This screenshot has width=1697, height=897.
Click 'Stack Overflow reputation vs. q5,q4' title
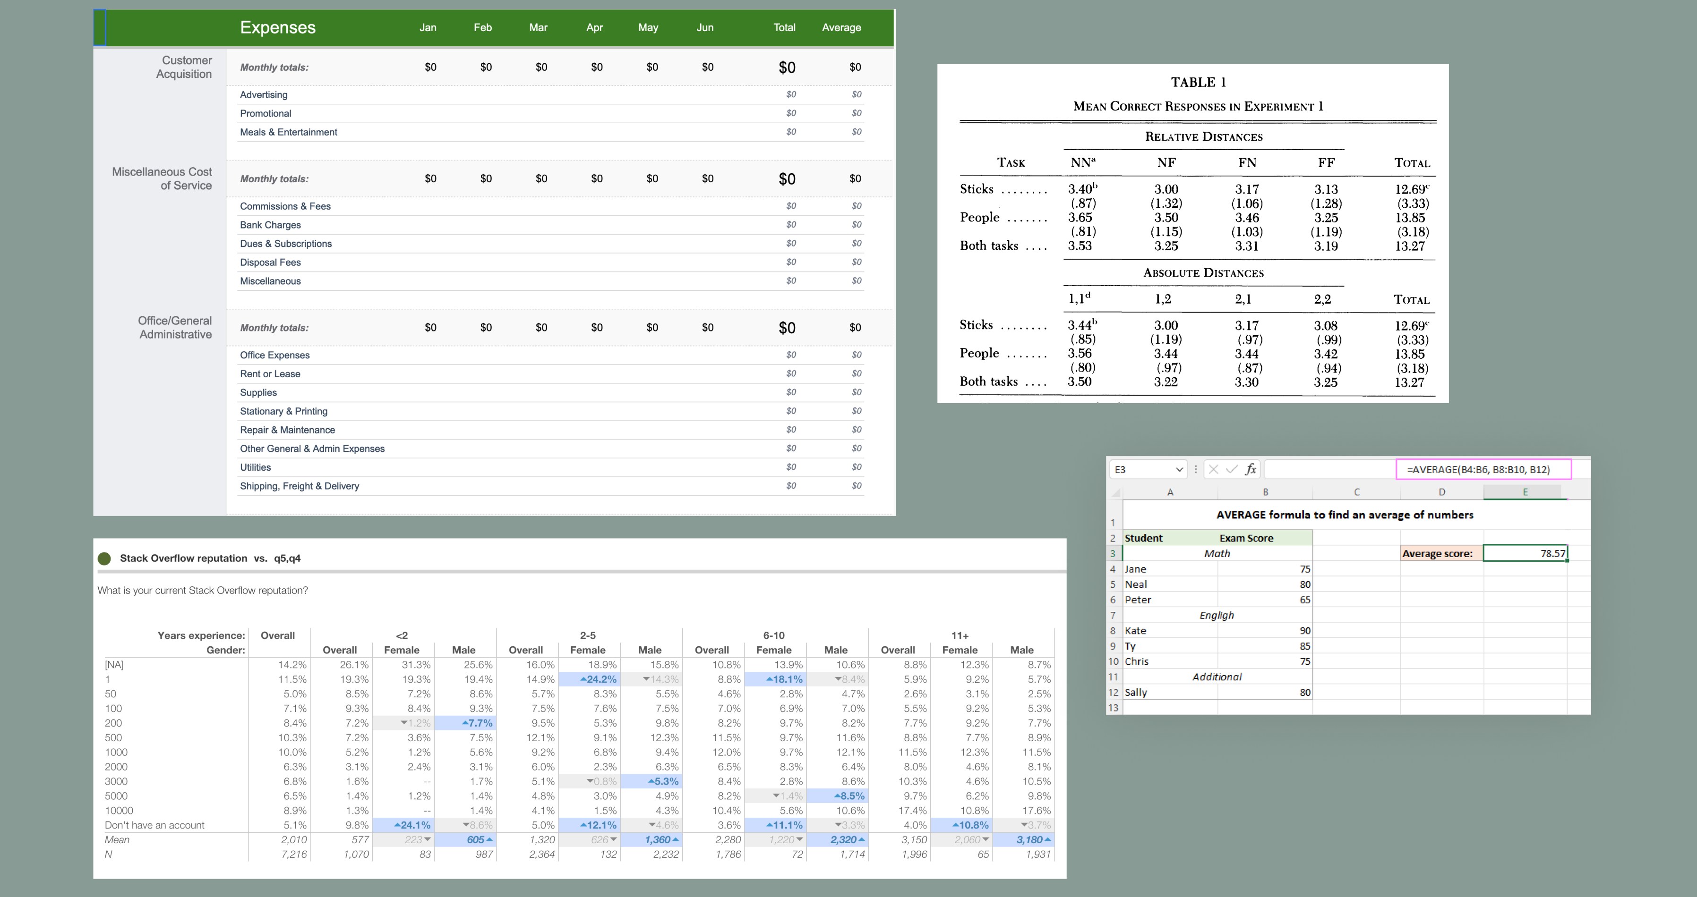pyautogui.click(x=210, y=559)
